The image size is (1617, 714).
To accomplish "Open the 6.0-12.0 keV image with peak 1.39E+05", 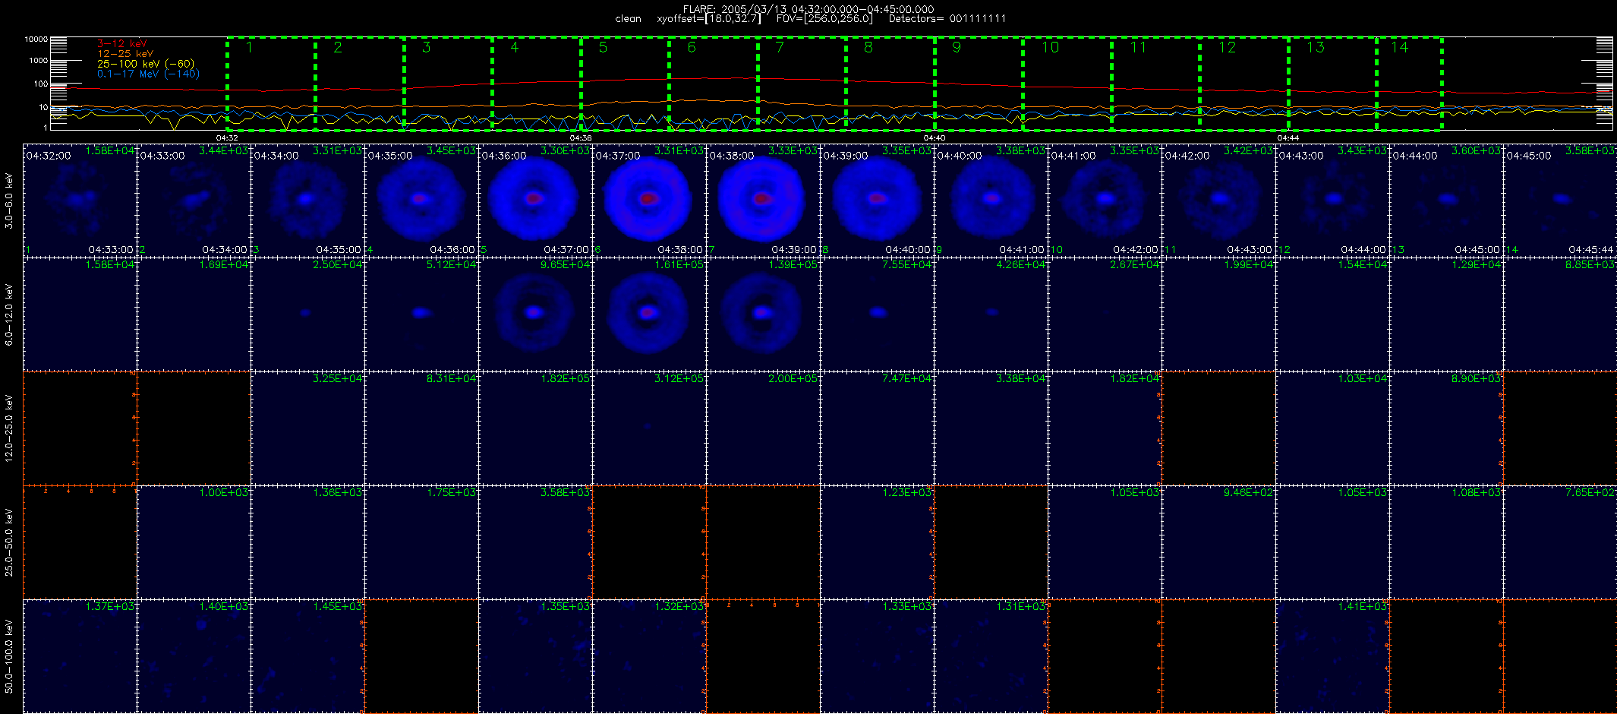I will pyautogui.click(x=763, y=314).
